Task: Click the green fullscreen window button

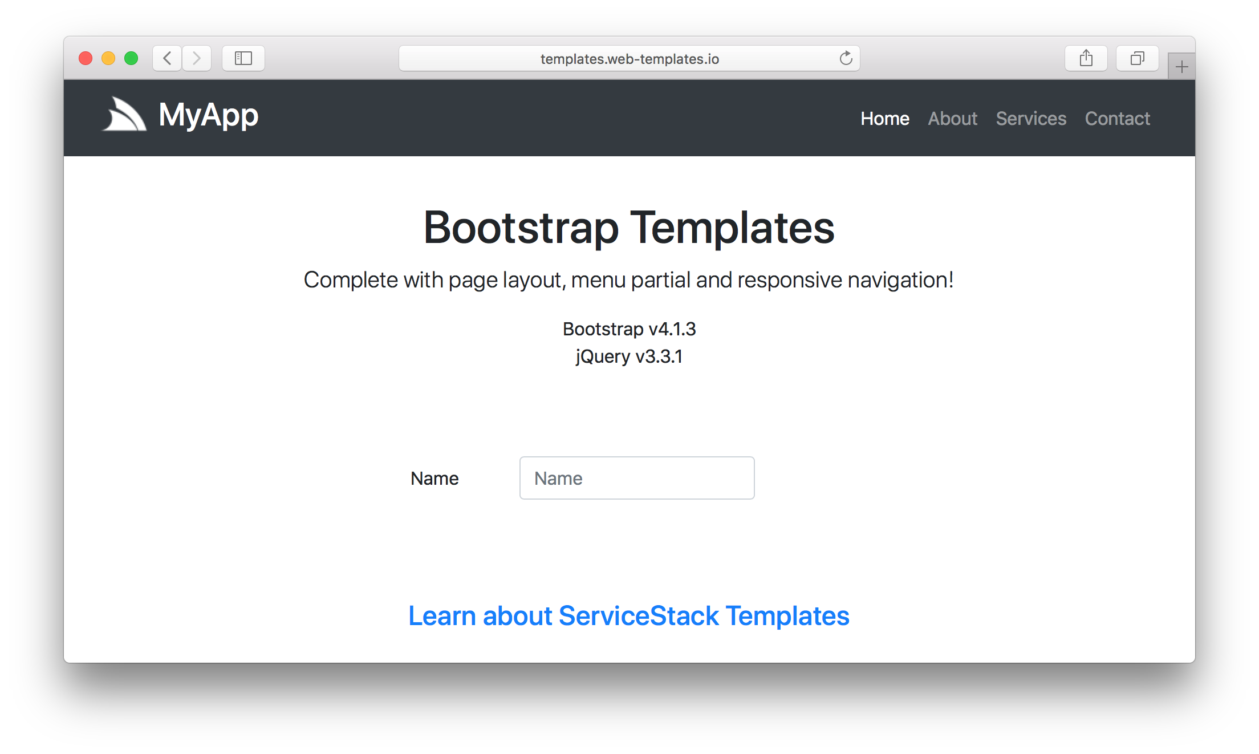Action: [131, 58]
